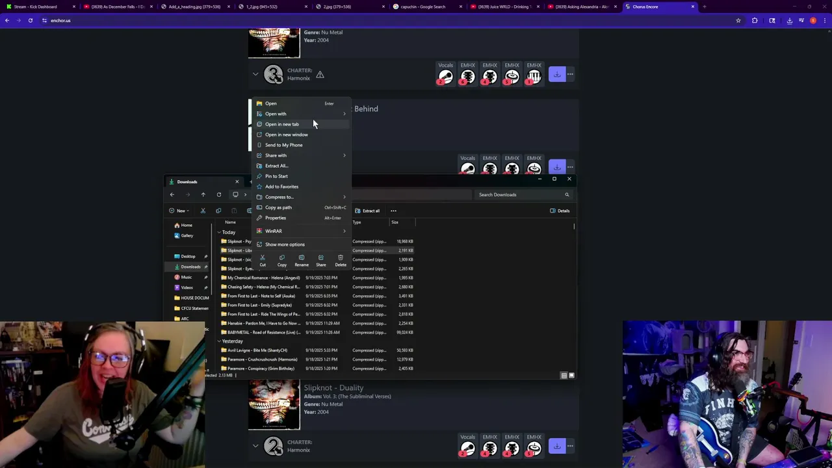
Task: Choose Pin to Start
Action: (302, 176)
